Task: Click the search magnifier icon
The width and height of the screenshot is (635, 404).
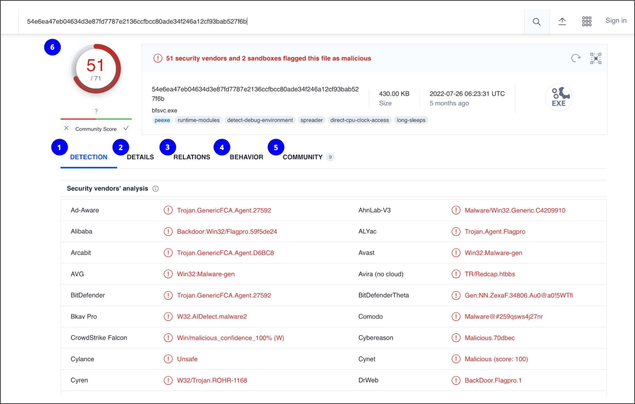Action: click(x=537, y=21)
